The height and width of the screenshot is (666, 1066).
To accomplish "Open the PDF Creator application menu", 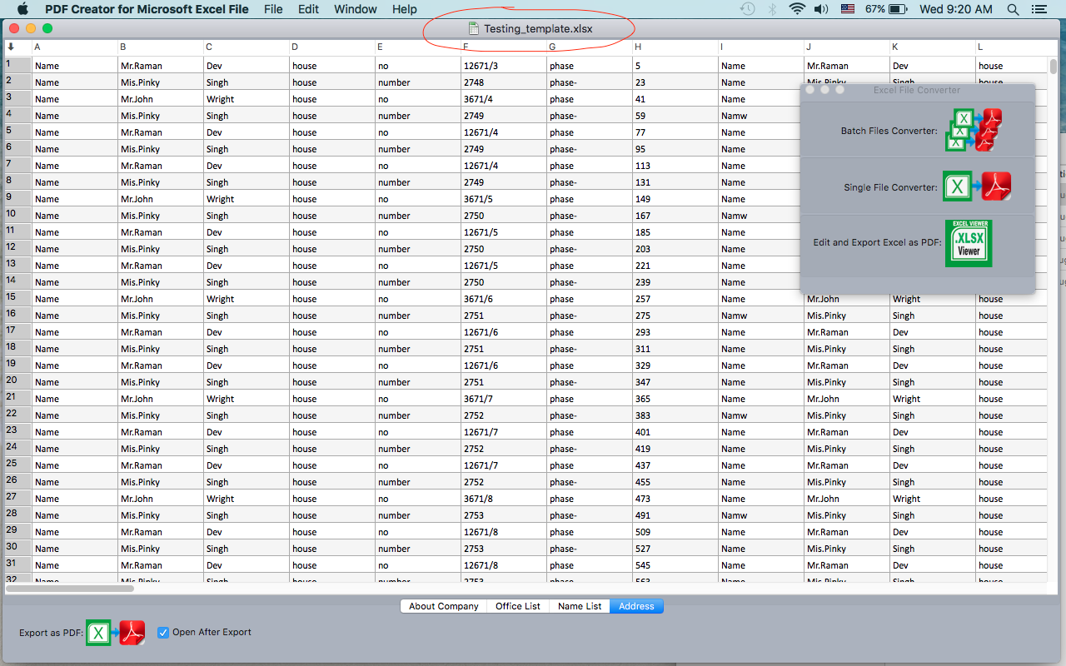I will click(147, 9).
